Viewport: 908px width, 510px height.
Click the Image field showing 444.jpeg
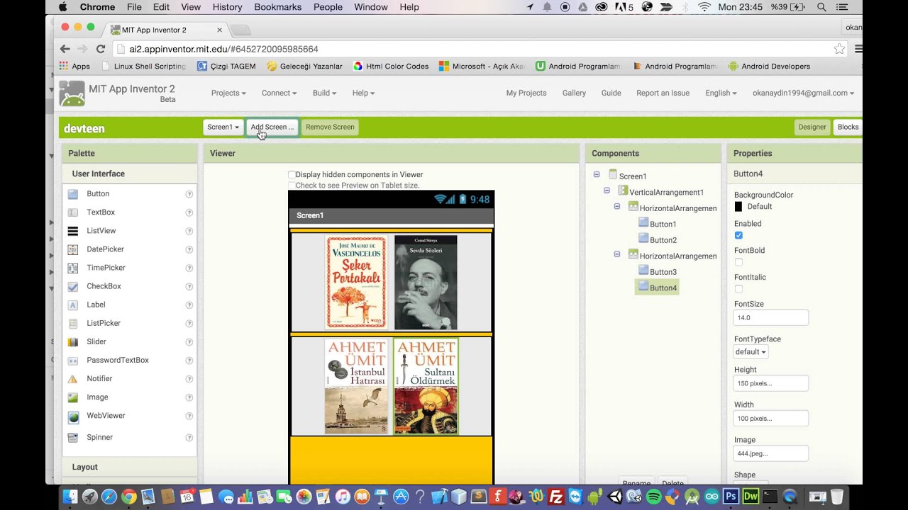click(x=770, y=453)
